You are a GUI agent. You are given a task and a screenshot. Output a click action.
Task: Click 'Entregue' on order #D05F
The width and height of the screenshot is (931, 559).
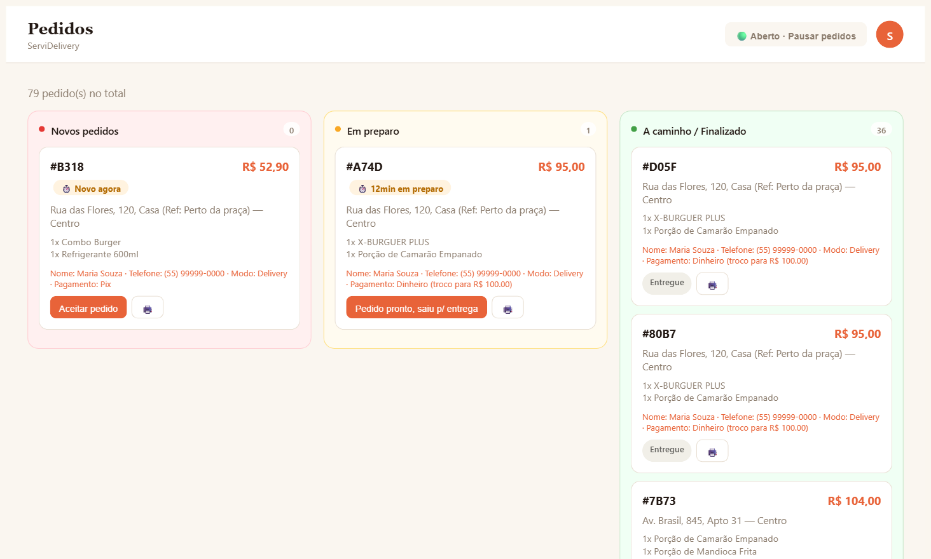[x=667, y=283]
